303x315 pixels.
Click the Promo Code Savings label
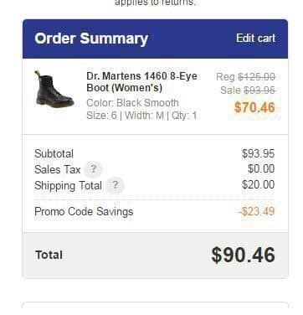tap(84, 211)
